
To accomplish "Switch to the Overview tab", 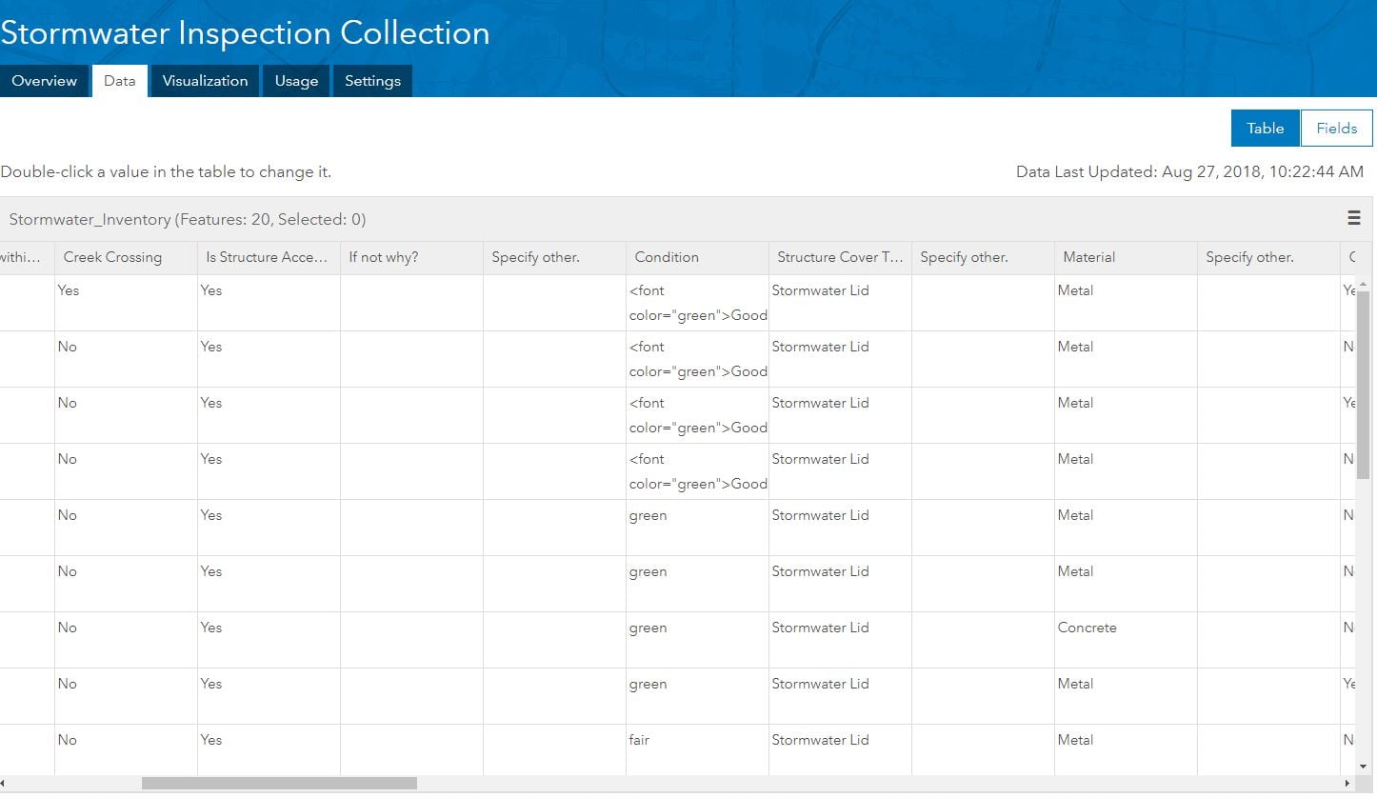I will point(45,81).
